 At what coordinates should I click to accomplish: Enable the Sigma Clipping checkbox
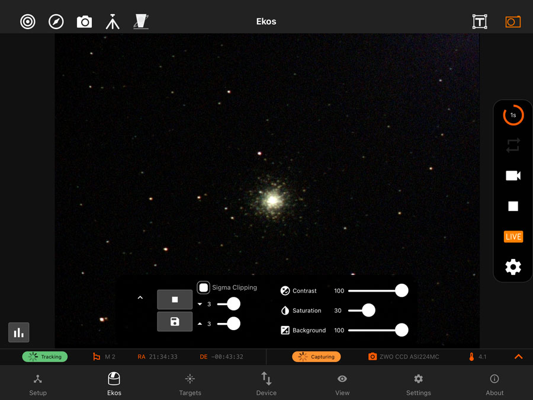point(203,287)
